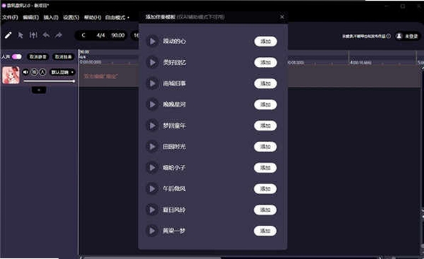424x259 pixels.
Task: Add the 夏日风铃 accompaniment template
Action: click(x=266, y=210)
